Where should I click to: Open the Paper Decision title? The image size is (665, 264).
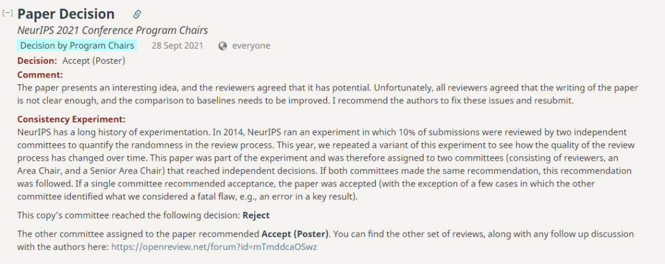tap(66, 14)
